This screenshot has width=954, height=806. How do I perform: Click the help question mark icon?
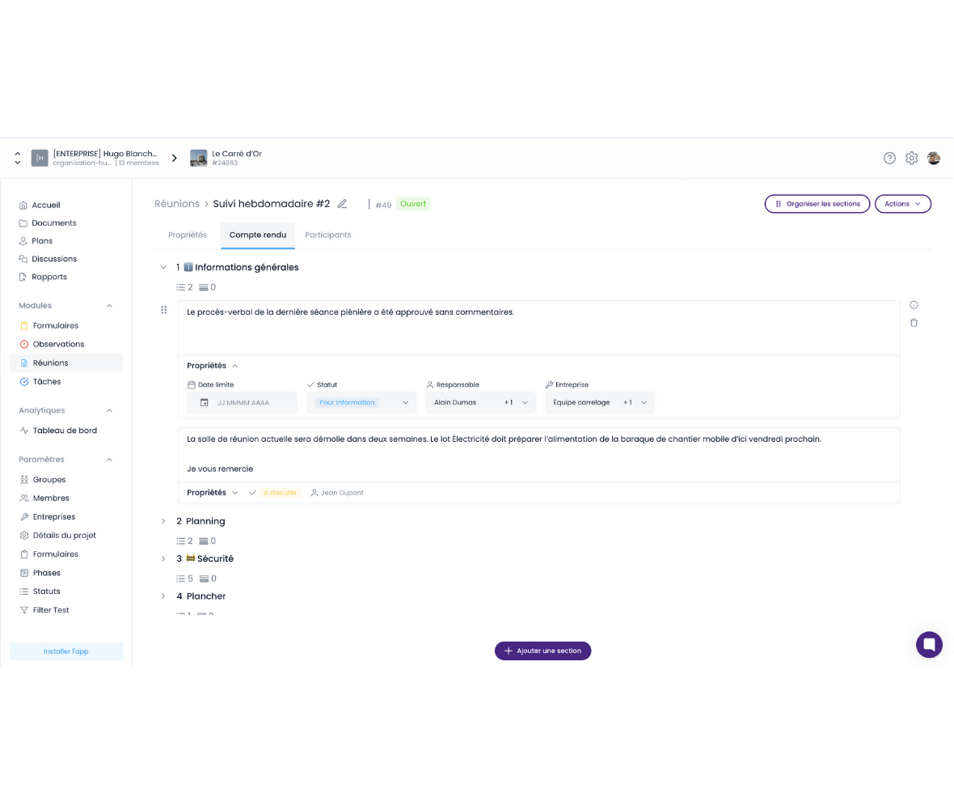(x=889, y=158)
